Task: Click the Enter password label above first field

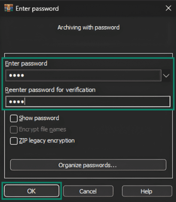Action: pos(26,63)
